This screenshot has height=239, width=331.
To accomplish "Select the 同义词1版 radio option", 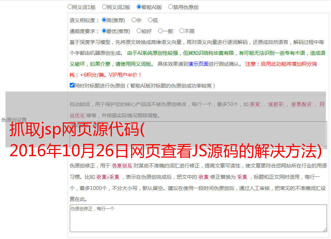I will tap(70, 7).
